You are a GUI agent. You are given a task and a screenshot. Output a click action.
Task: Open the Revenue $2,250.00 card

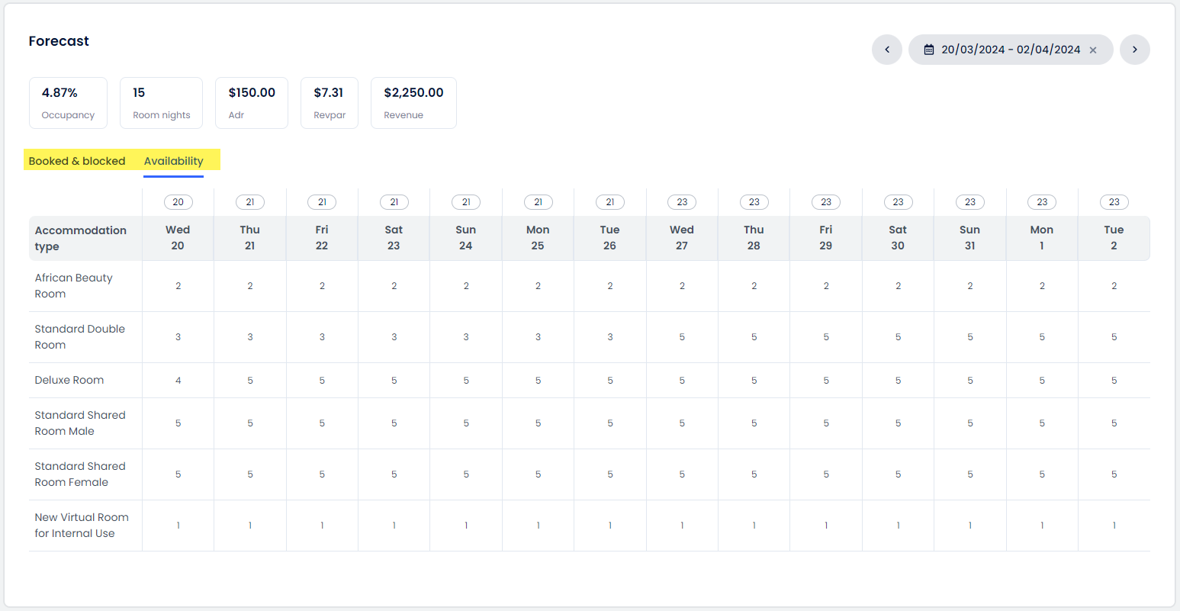pos(413,103)
